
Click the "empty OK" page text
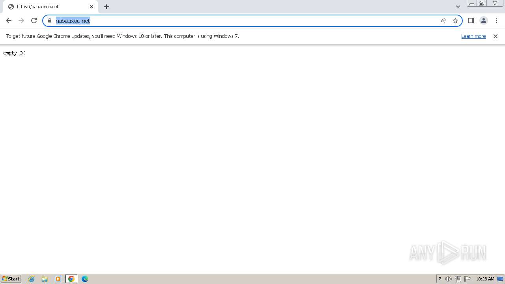[14, 53]
